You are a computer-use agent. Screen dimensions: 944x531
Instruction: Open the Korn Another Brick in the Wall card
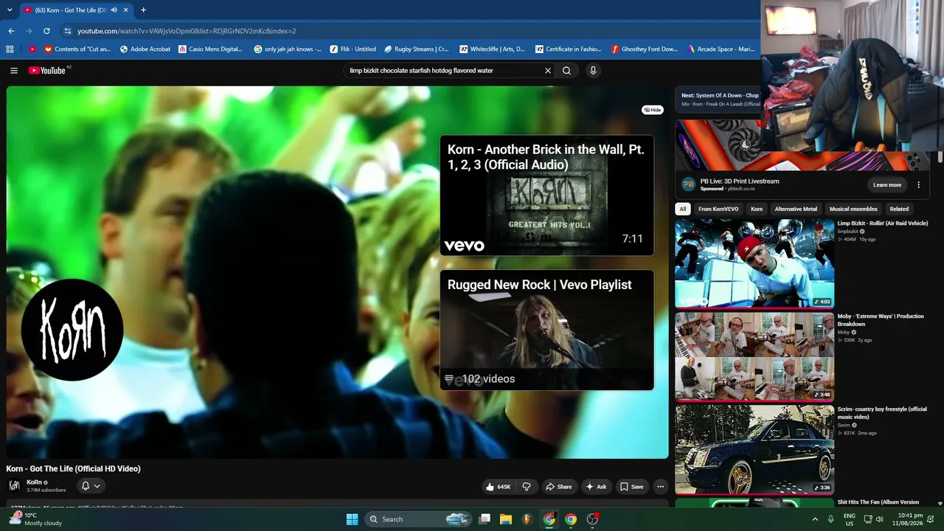coord(546,195)
